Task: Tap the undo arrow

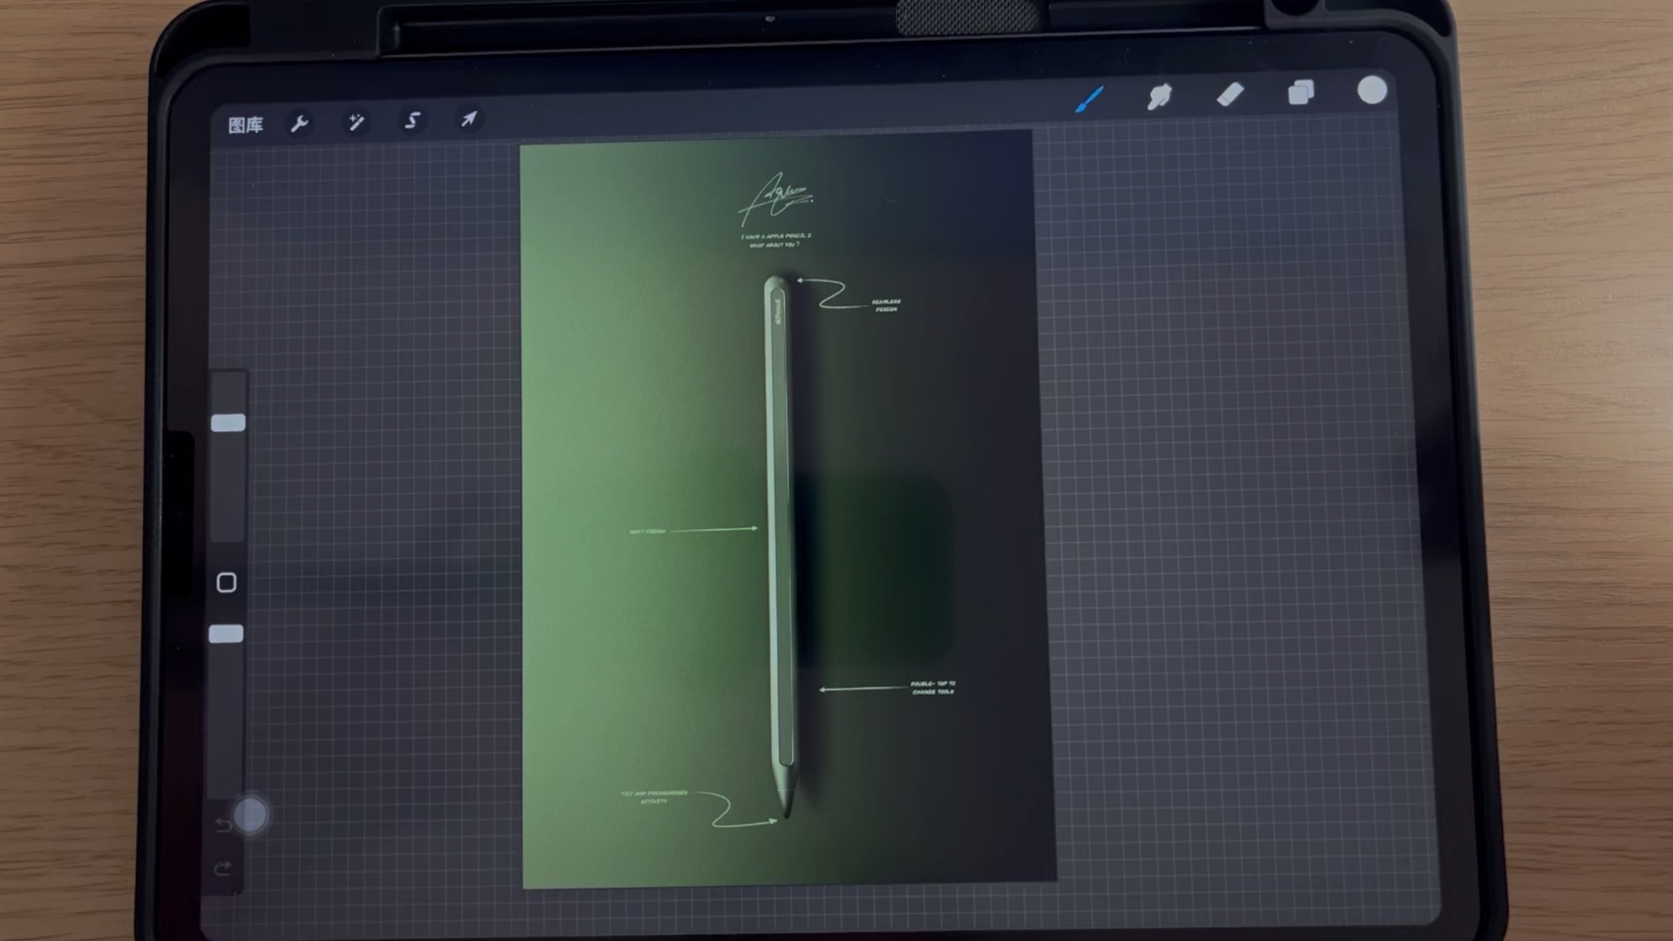Action: (223, 823)
